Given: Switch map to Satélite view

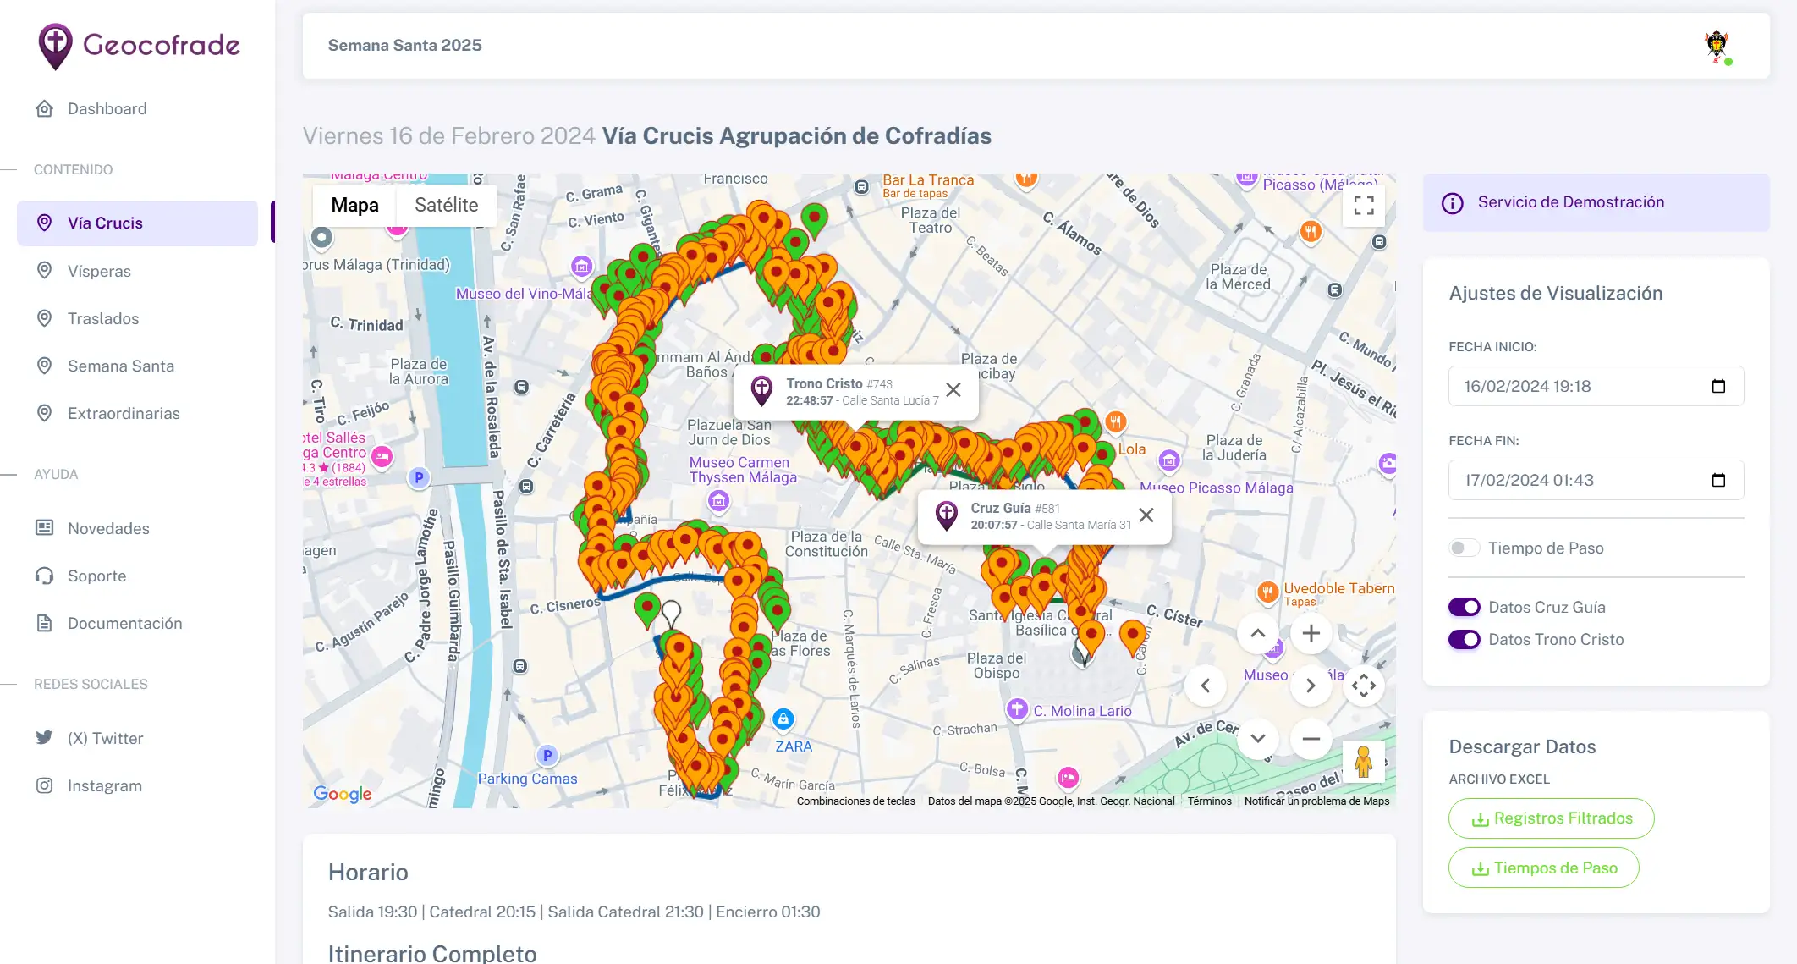Looking at the screenshot, I should click(446, 205).
